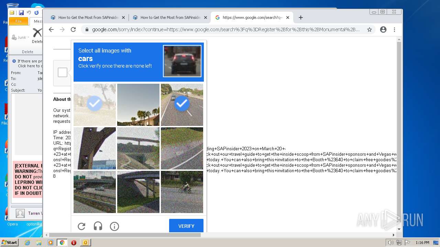The image size is (440, 247).
Task: Select the dark steel beam captcha tile
Action: coord(95,148)
